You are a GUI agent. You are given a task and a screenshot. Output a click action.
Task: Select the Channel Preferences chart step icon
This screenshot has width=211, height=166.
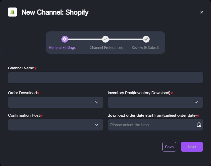[105, 39]
